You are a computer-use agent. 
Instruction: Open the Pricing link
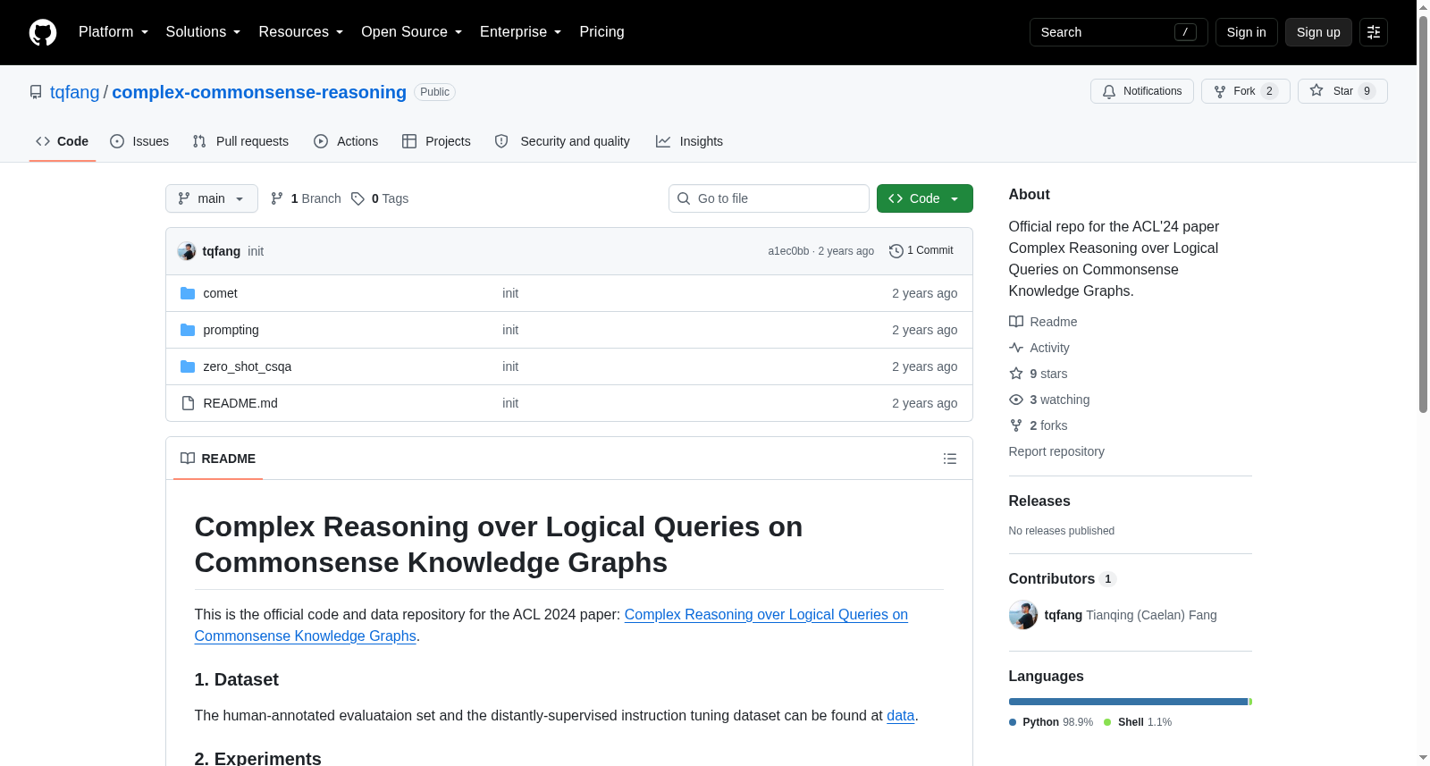[601, 32]
